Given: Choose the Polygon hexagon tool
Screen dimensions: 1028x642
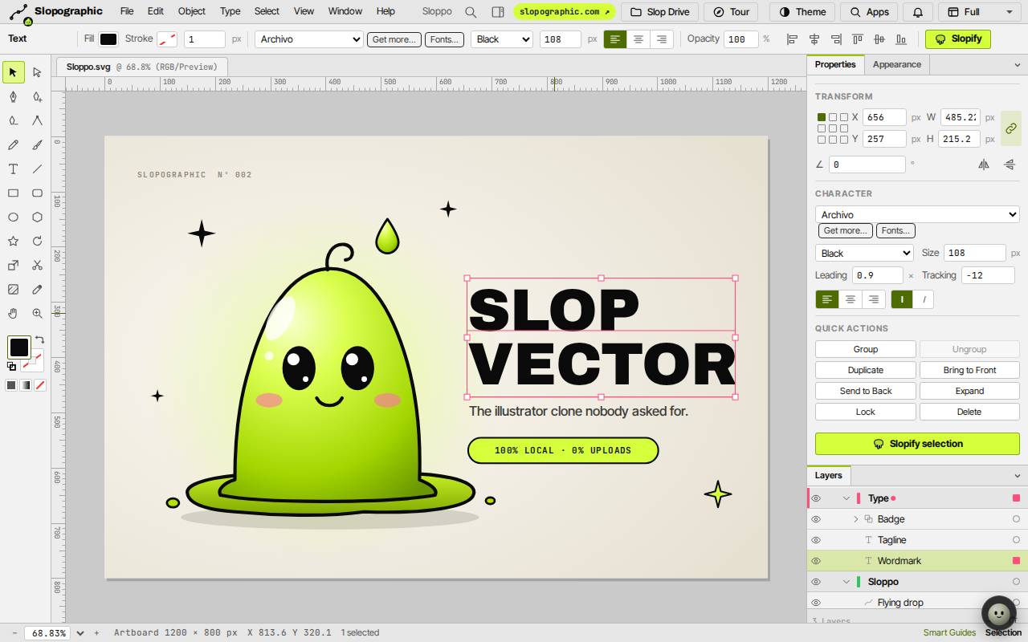Looking at the screenshot, I should tap(37, 217).
